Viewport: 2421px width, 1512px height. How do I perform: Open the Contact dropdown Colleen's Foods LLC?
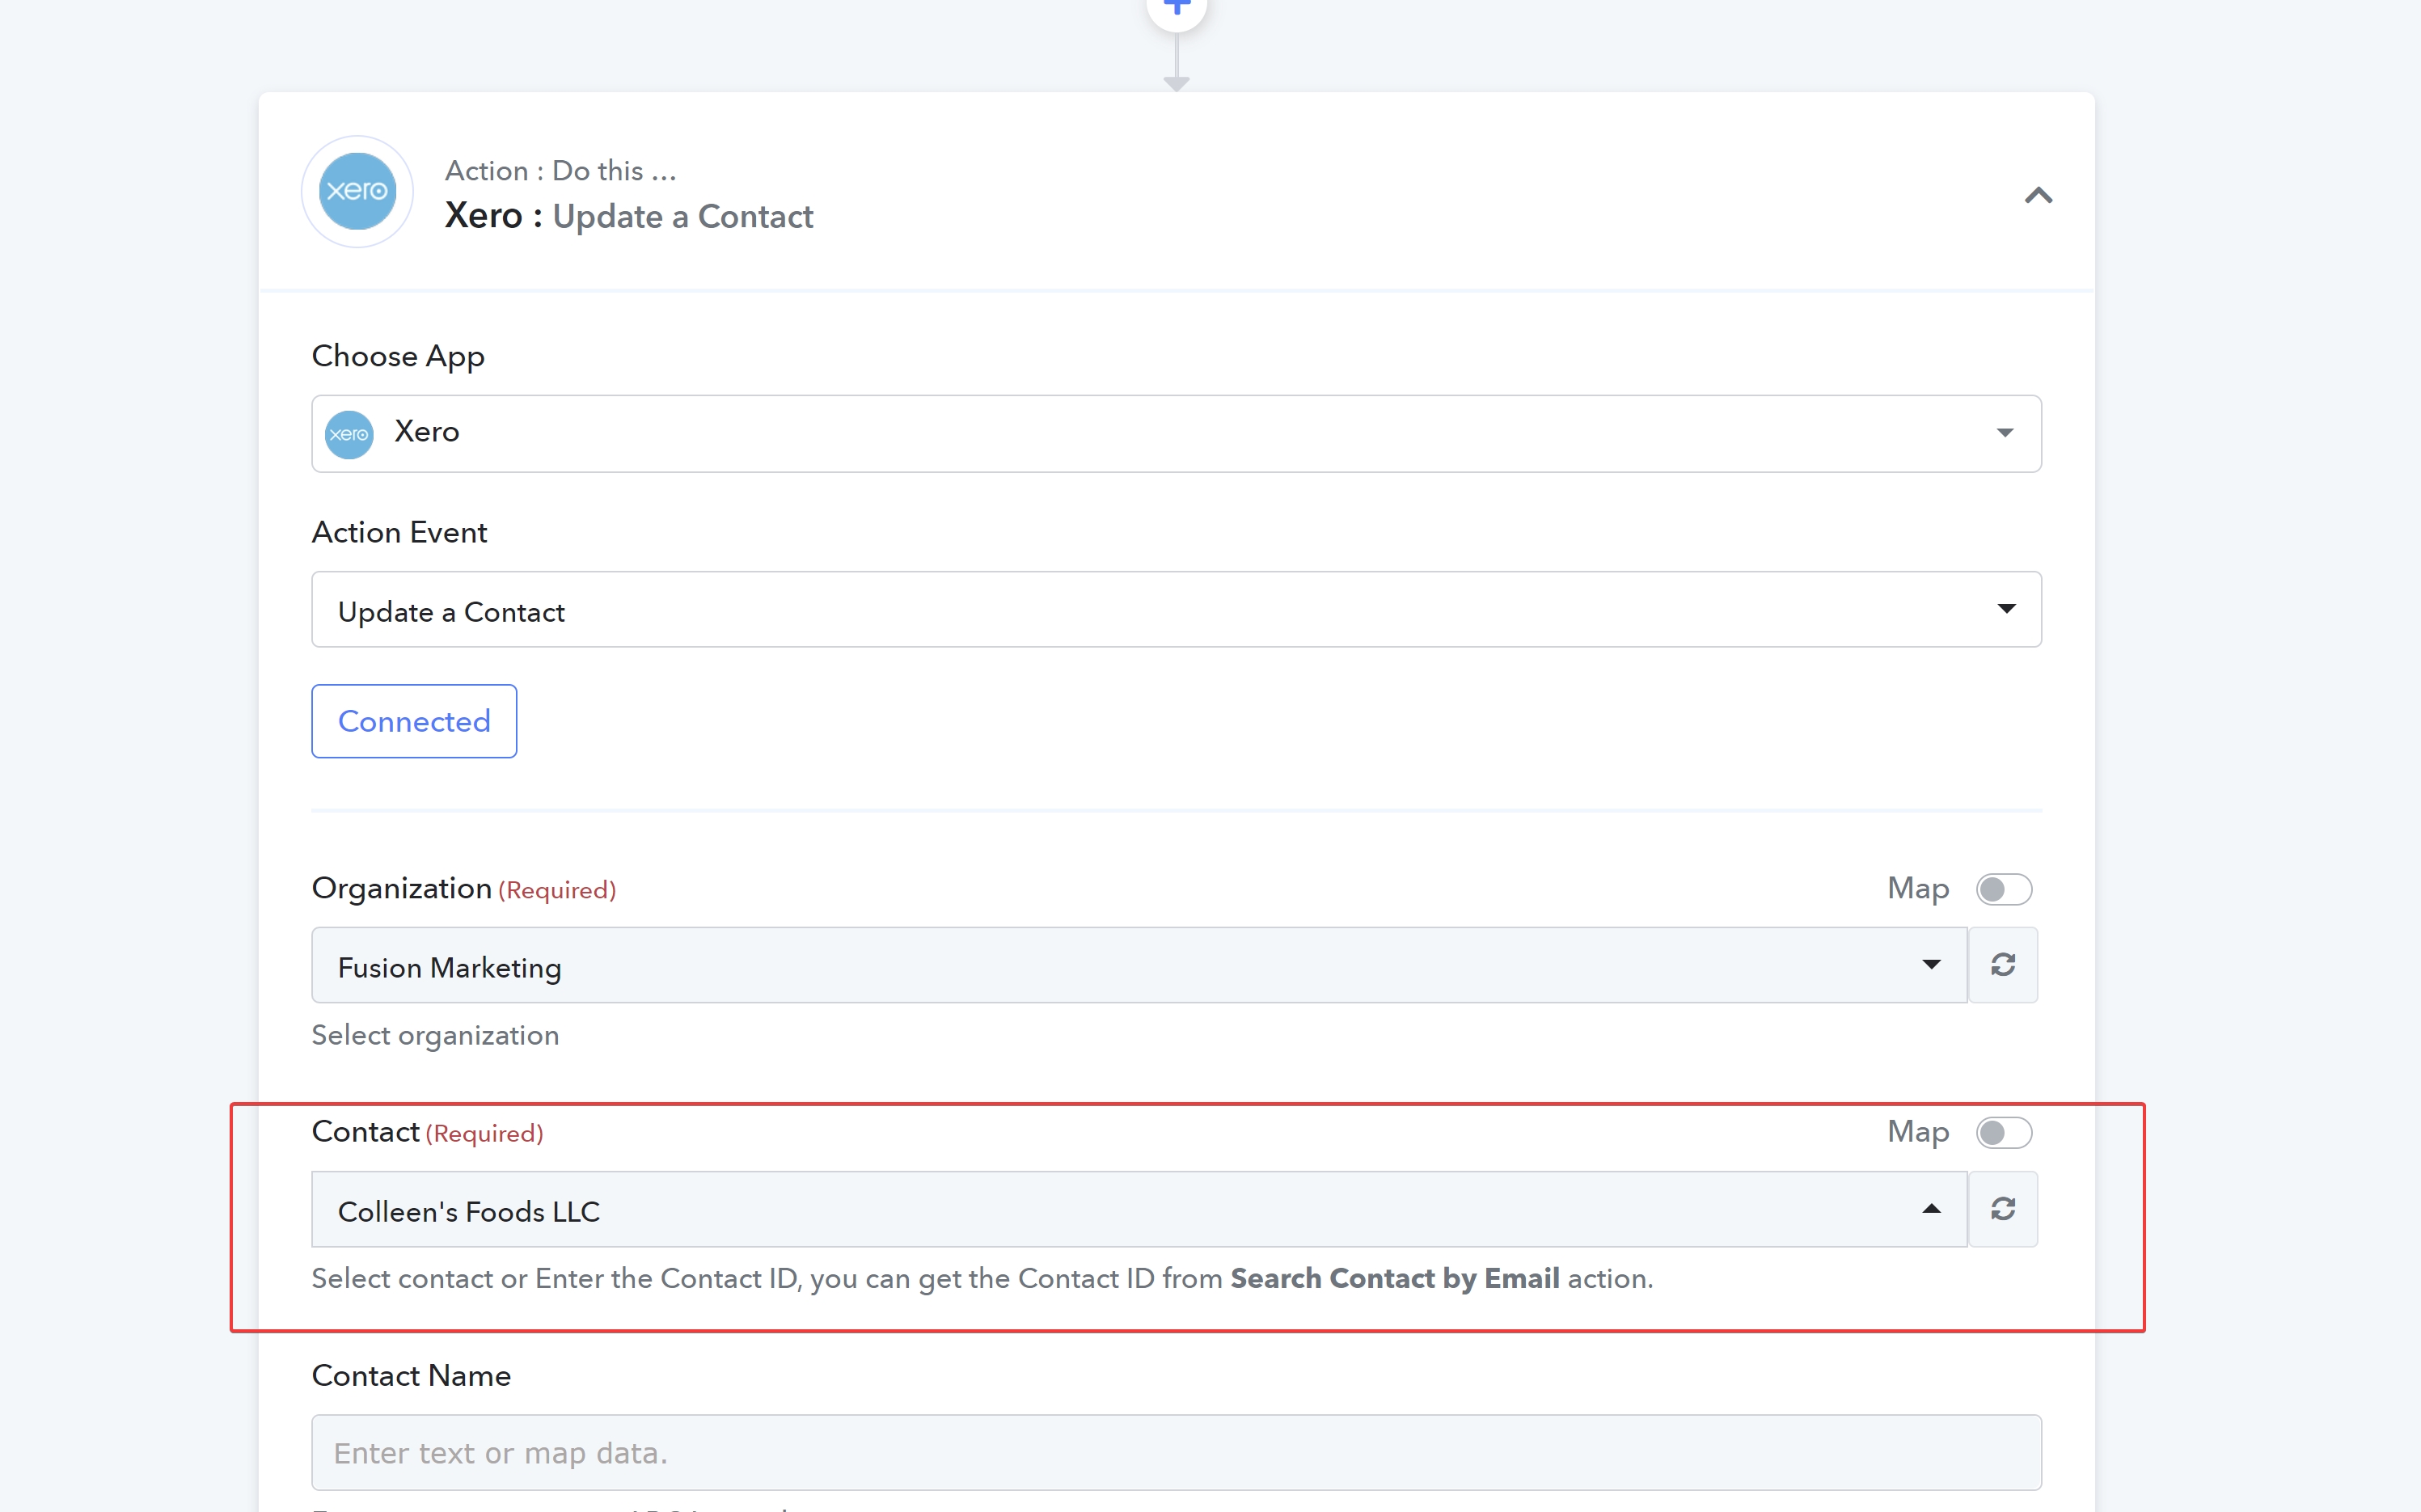click(1139, 1209)
